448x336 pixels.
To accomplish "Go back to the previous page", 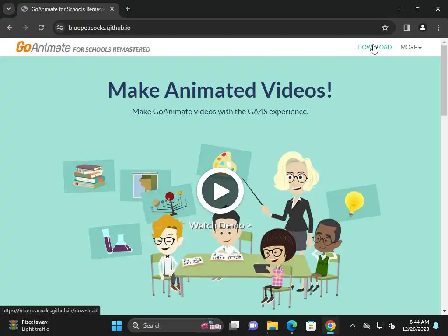I will tap(10, 28).
